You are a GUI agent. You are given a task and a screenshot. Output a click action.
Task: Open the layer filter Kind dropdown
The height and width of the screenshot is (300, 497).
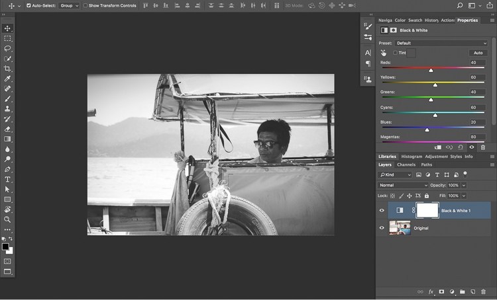click(x=395, y=175)
